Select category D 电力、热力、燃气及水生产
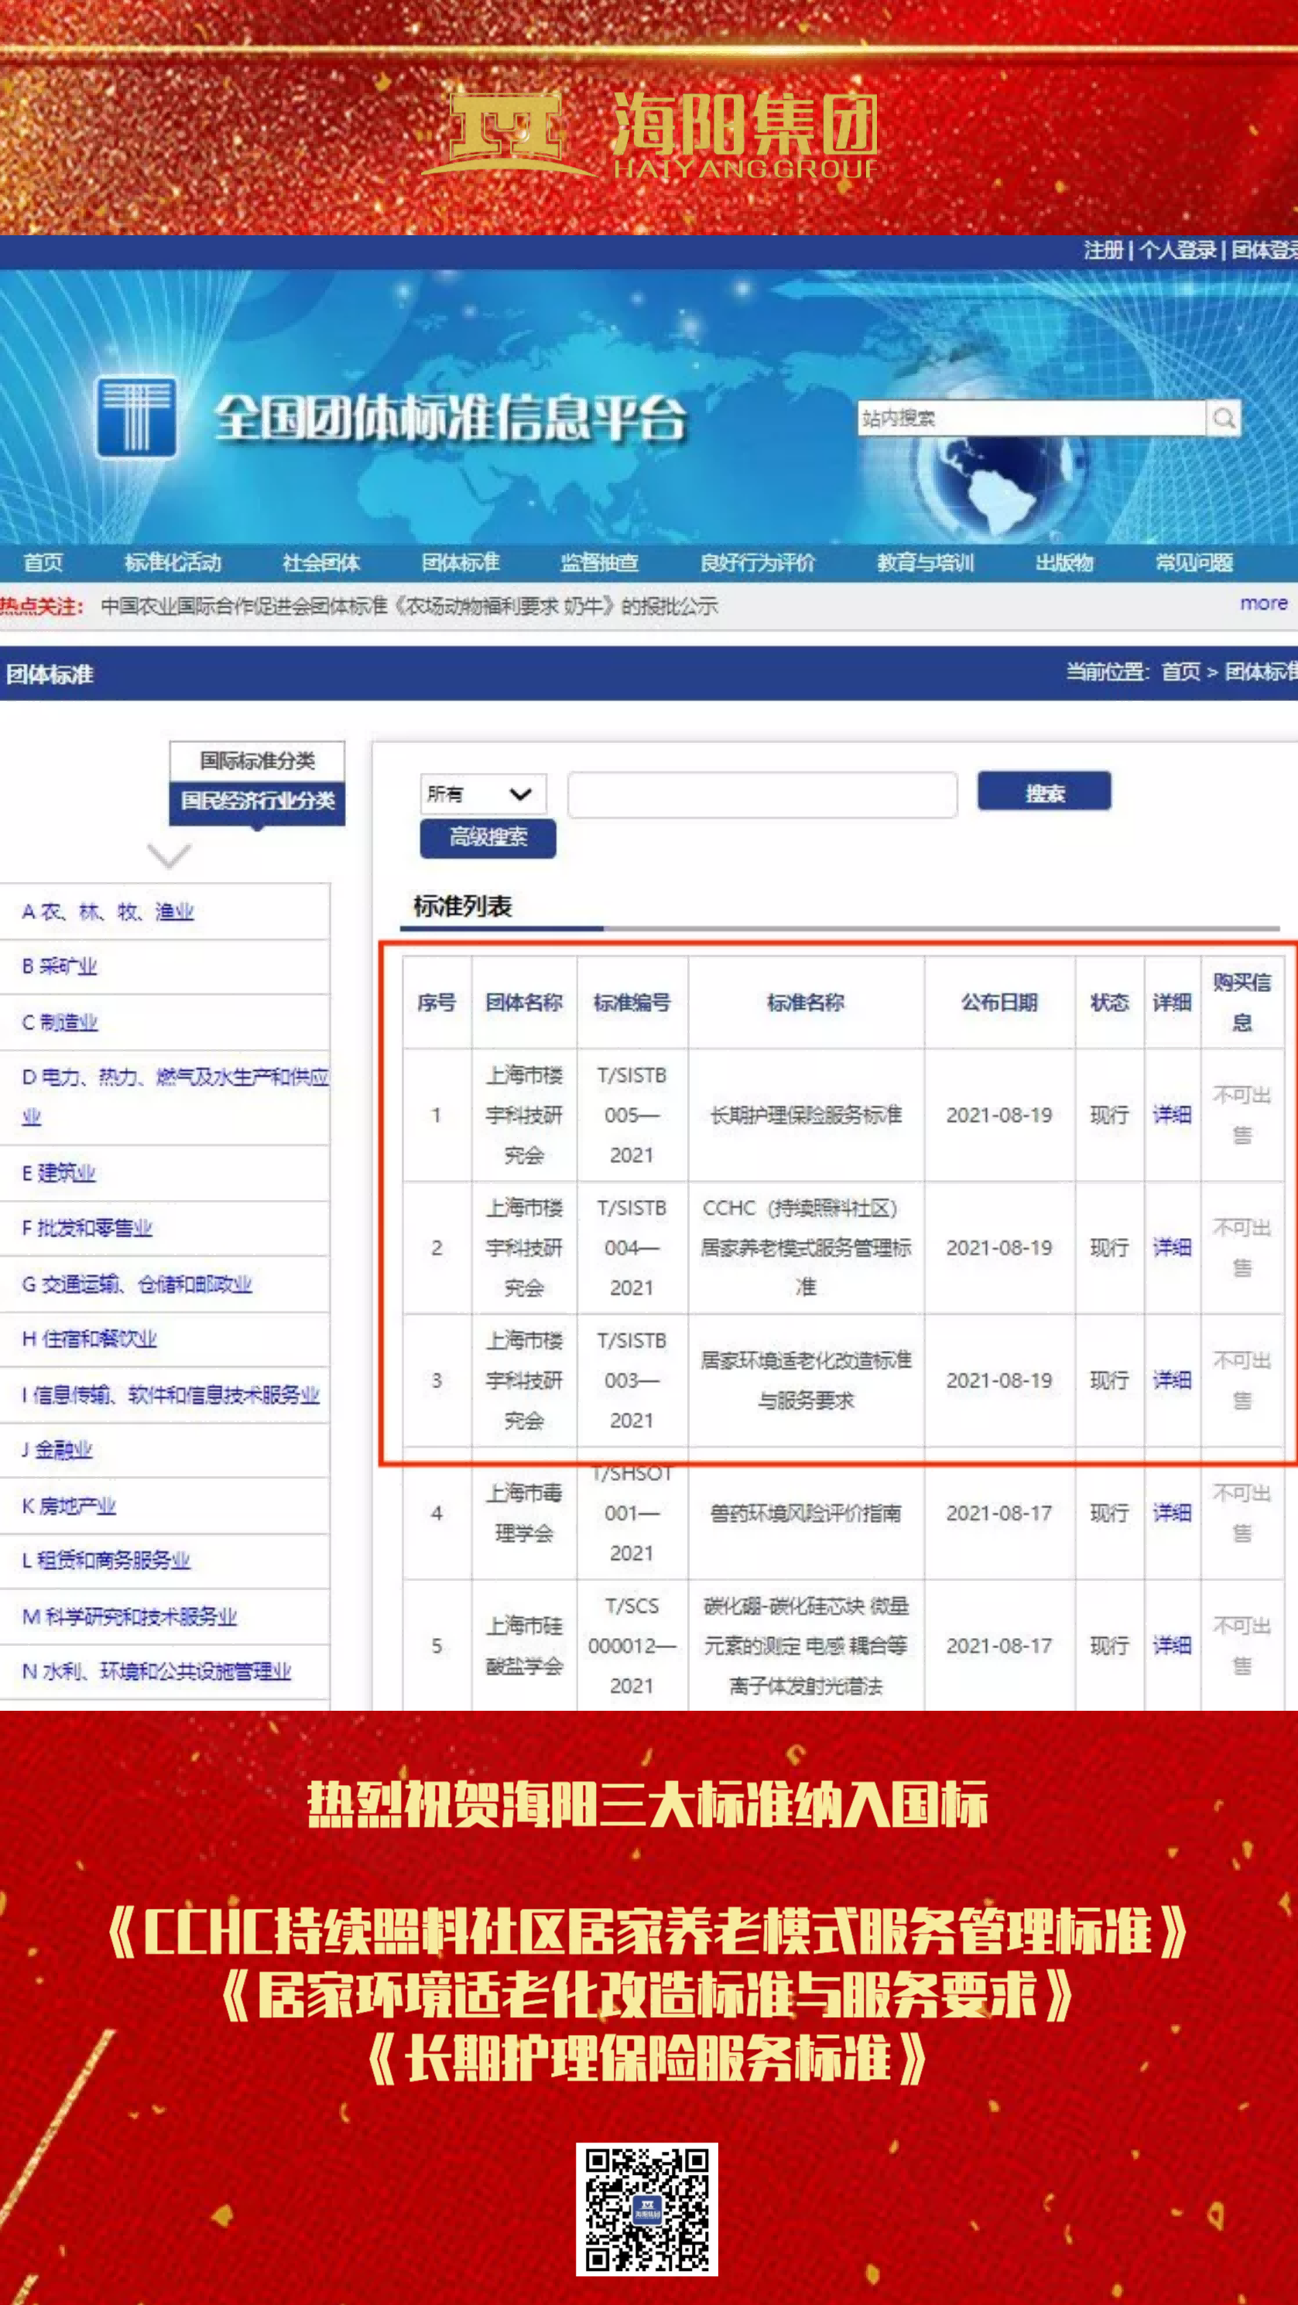 click(176, 1096)
